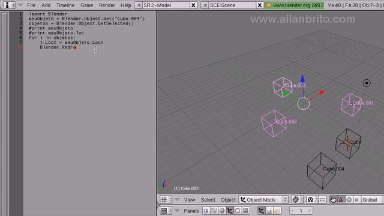
Task: Decrease the current frame number arrow
Action: [x=292, y=211]
